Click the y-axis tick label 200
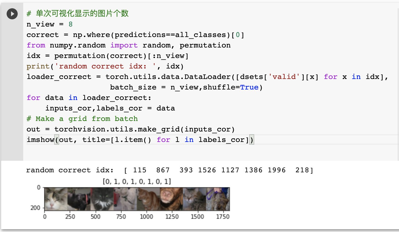The height and width of the screenshot is (232, 399). pyautogui.click(x=35, y=208)
